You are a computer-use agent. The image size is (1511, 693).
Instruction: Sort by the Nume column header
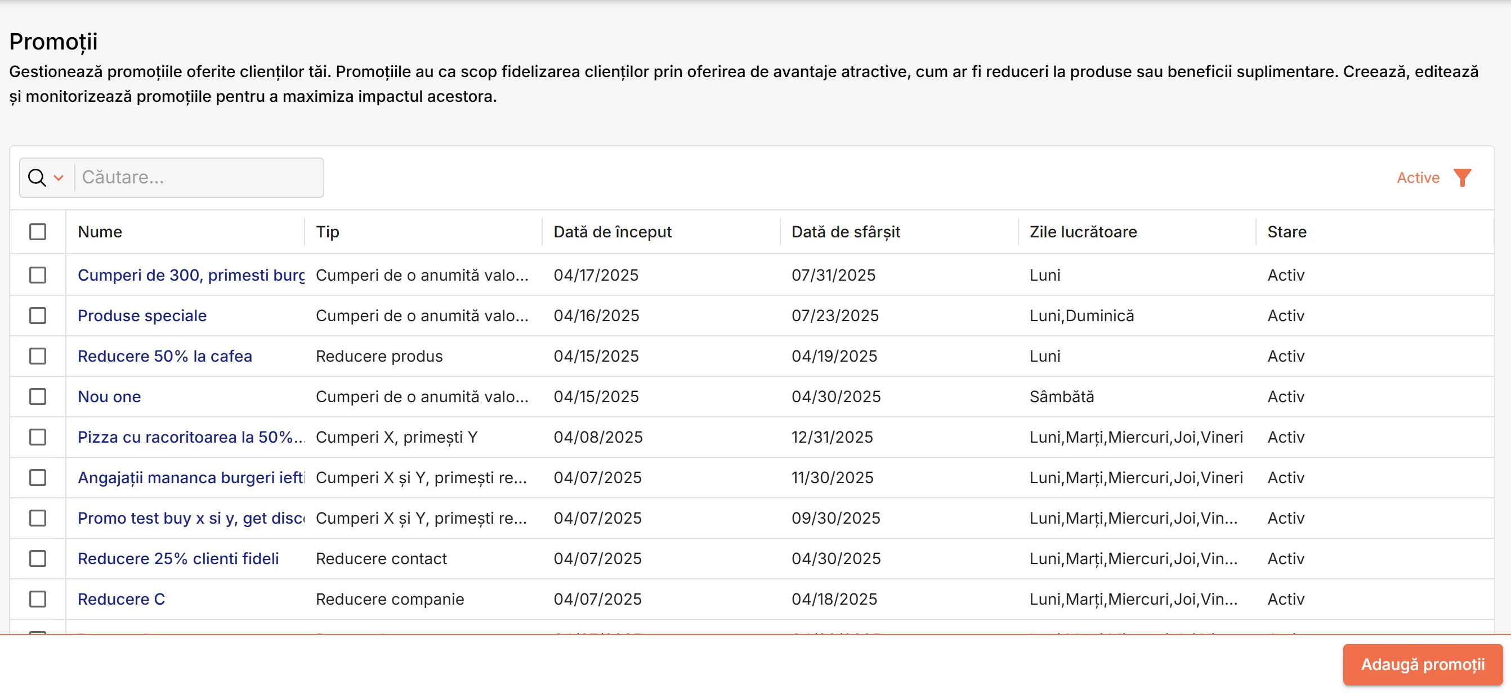pos(100,232)
